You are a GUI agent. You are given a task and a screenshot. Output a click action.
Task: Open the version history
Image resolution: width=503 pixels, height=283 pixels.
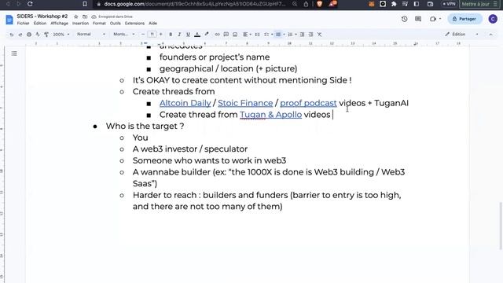tap(404, 19)
